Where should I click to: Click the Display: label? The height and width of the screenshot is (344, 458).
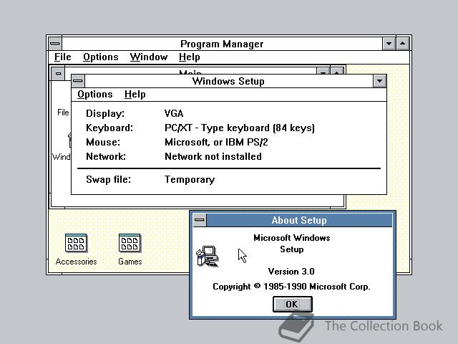(x=105, y=113)
